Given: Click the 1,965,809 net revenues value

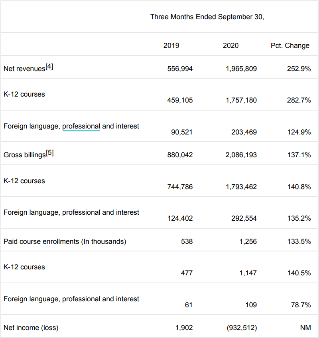Looking at the screenshot, I should [x=241, y=69].
